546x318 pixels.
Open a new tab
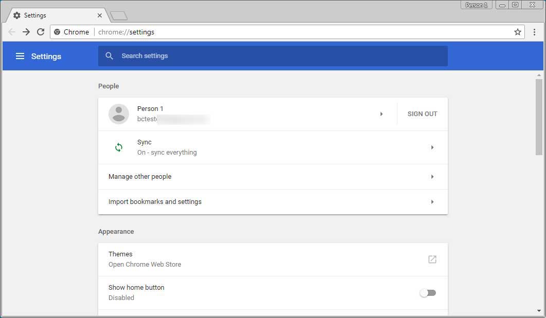point(119,15)
